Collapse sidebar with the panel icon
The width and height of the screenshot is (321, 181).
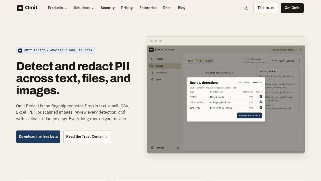point(178,148)
